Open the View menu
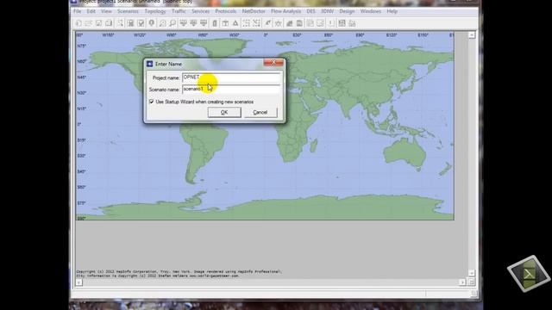This screenshot has width=552, height=310. tap(106, 11)
